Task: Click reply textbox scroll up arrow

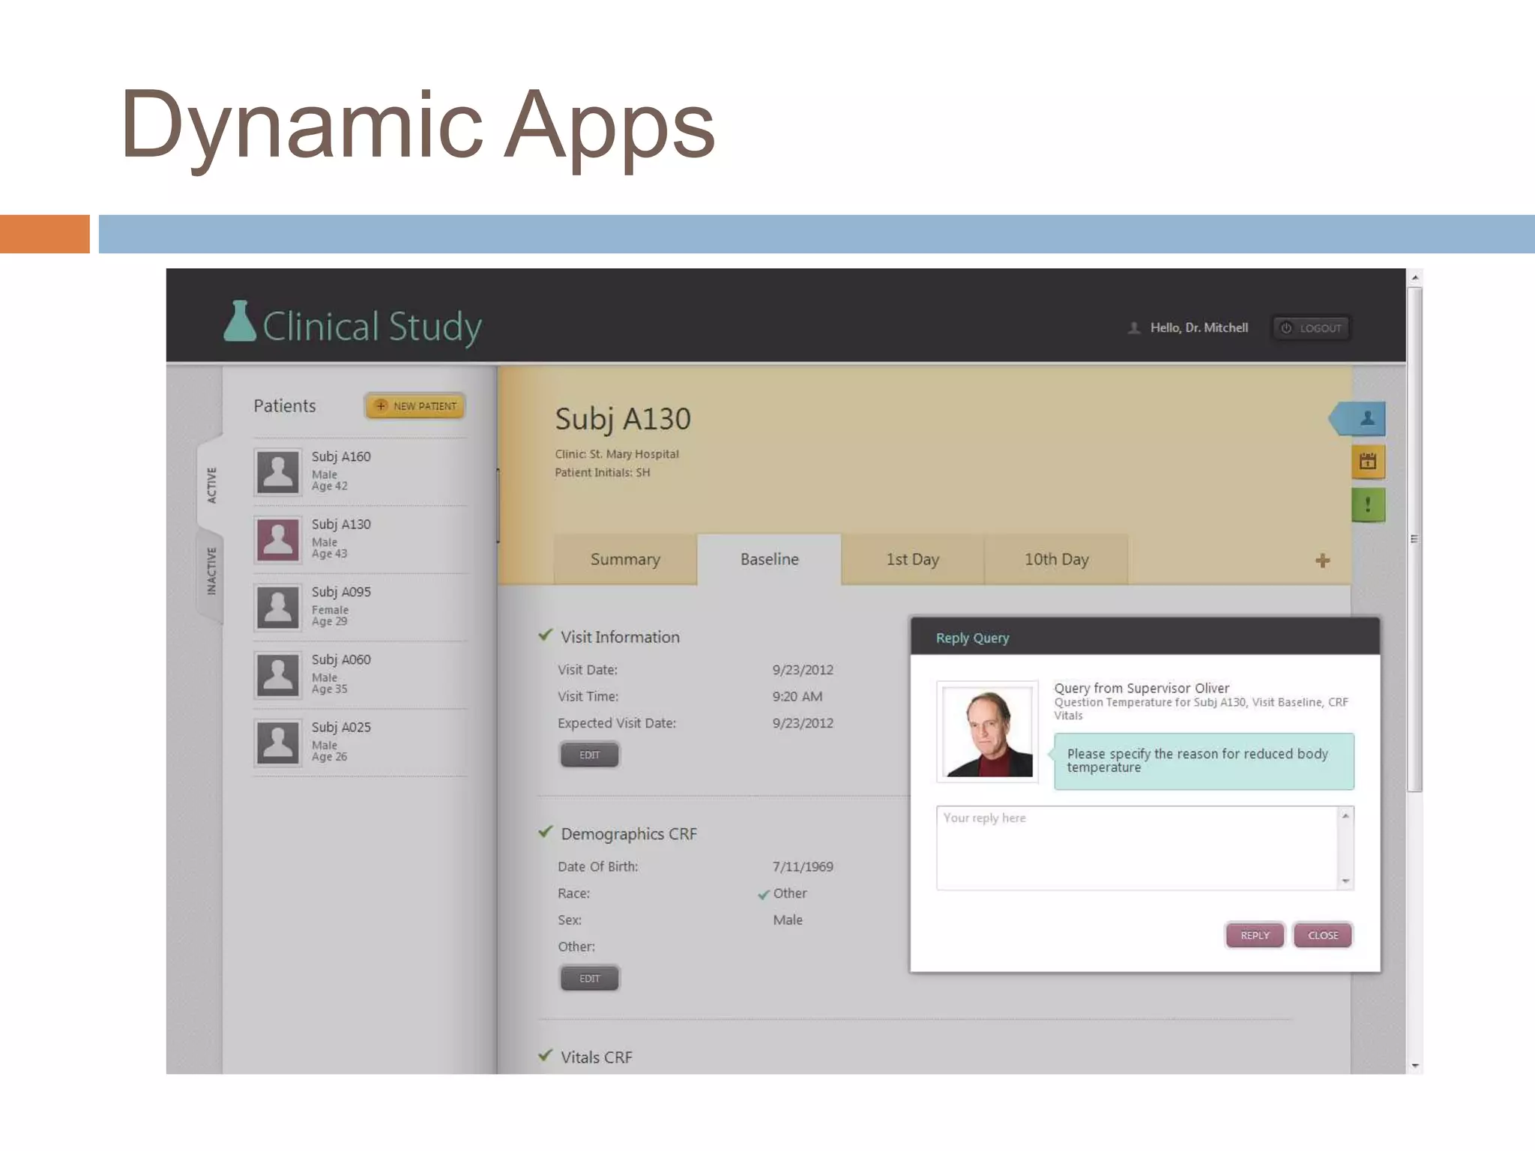Action: click(1345, 816)
